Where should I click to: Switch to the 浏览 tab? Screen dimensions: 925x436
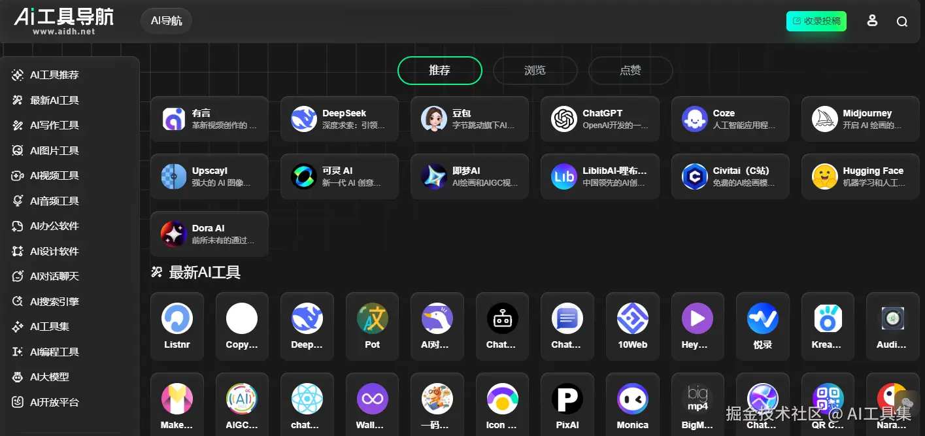coord(535,71)
